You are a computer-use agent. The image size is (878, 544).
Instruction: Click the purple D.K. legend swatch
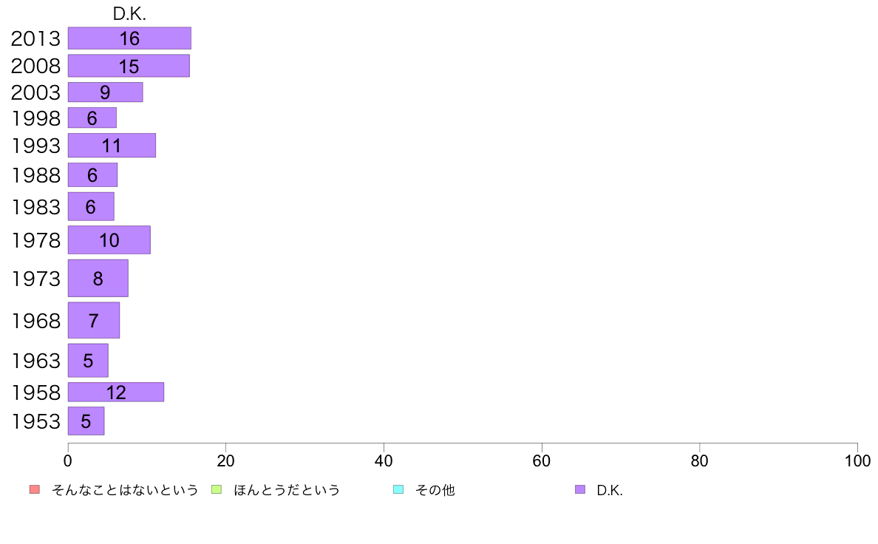tap(580, 489)
